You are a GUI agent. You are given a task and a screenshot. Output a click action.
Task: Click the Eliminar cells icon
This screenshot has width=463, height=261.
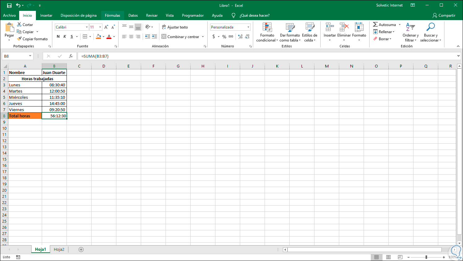(x=344, y=27)
